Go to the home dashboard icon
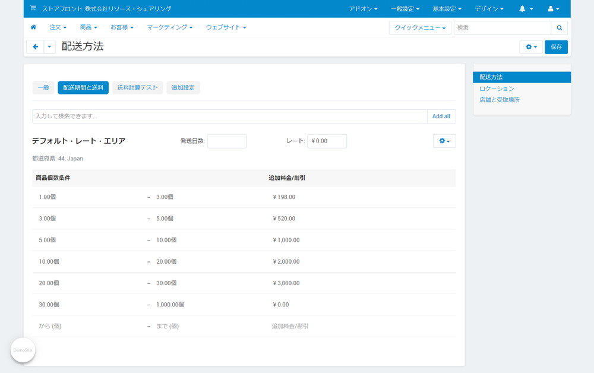Viewport: 594px width, 373px height. pyautogui.click(x=33, y=27)
